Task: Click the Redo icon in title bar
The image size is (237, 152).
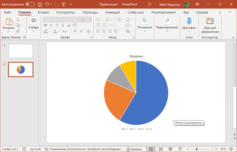Action: [x=56, y=4]
